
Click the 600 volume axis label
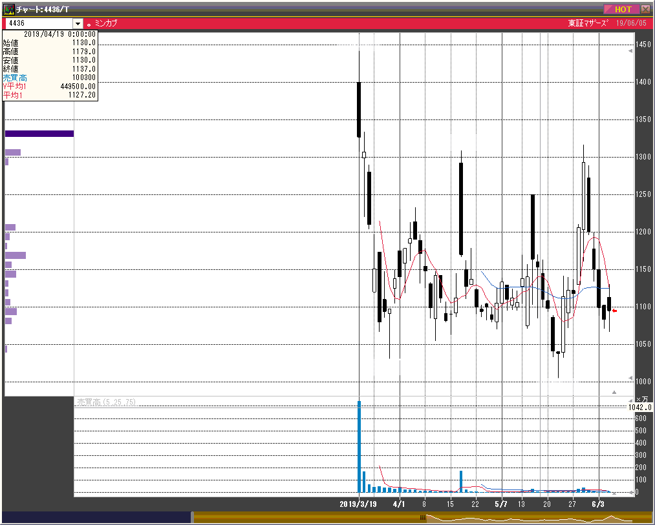point(640,418)
